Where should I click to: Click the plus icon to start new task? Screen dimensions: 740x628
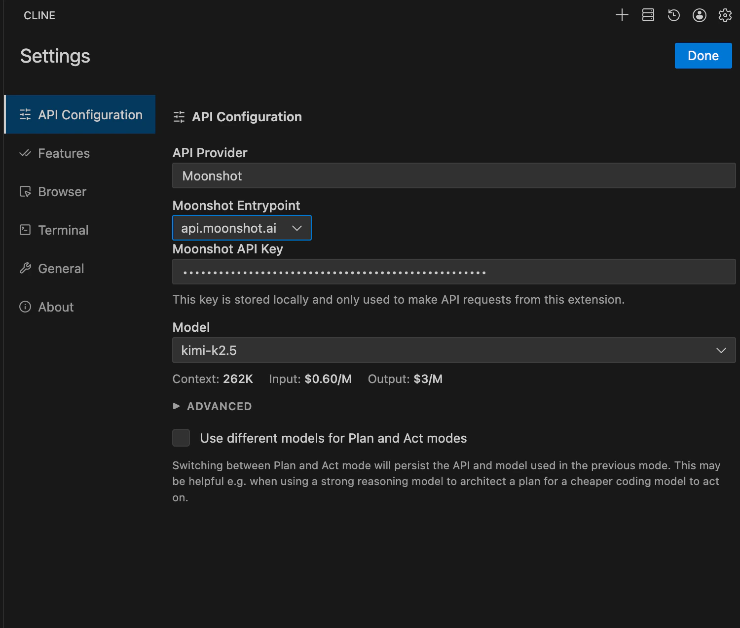[x=622, y=15]
